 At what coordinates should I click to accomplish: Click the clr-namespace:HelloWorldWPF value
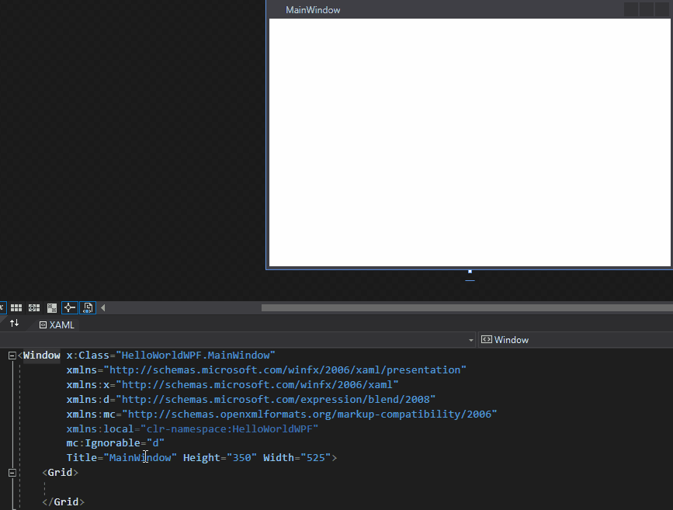[229, 428]
